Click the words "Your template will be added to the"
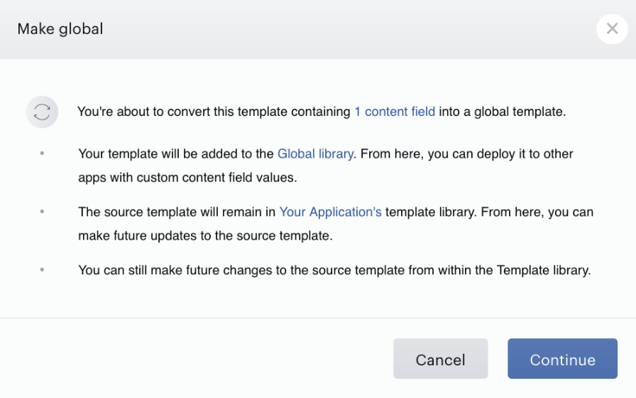The height and width of the screenshot is (398, 636). (176, 154)
